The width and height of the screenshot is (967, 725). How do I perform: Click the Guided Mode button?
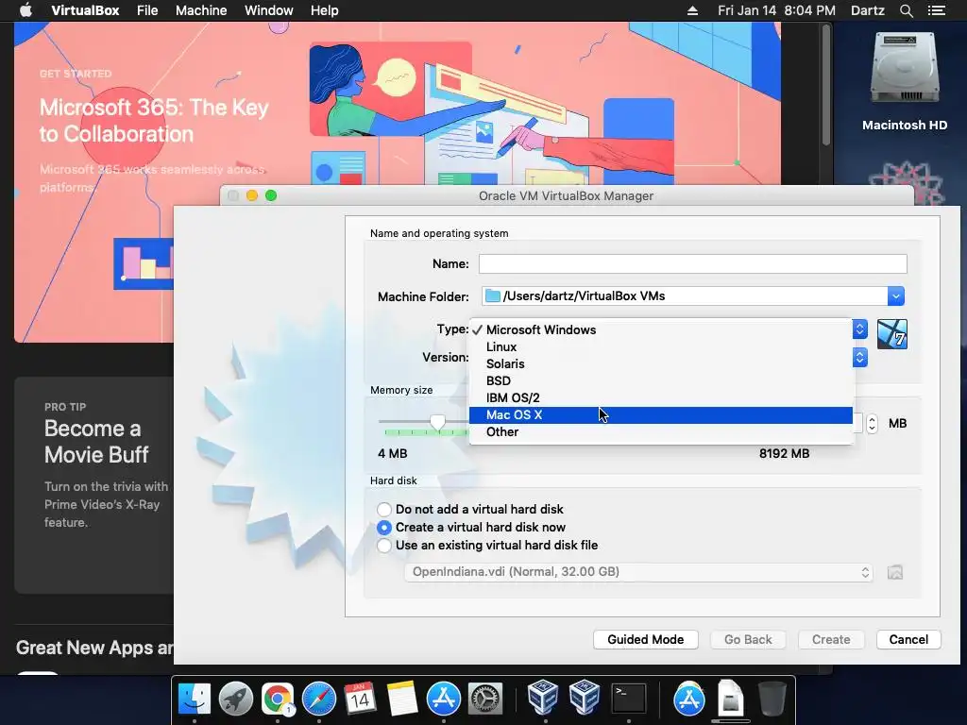pyautogui.click(x=646, y=639)
